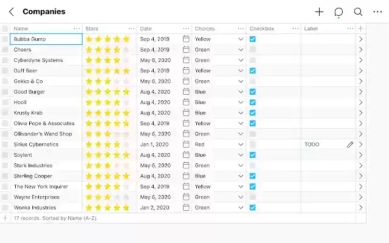Open the Checkbox column options dots
The height and width of the screenshot is (243, 389).
click(x=295, y=29)
